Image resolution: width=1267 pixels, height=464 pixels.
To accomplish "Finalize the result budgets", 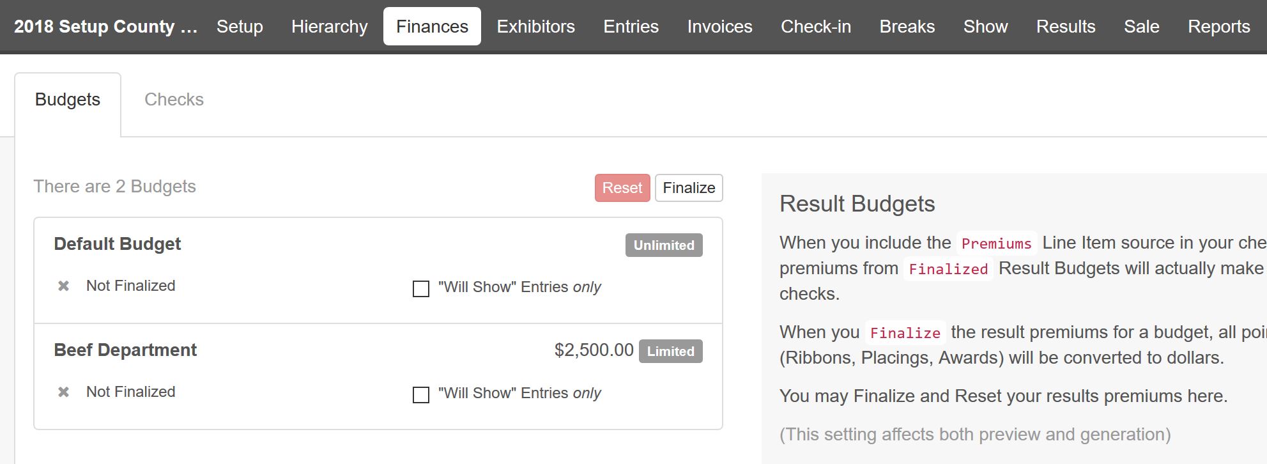I will (x=688, y=187).
